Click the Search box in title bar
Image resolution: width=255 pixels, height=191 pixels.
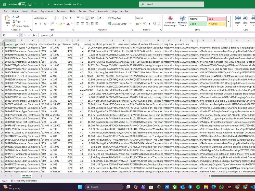click(172, 4)
